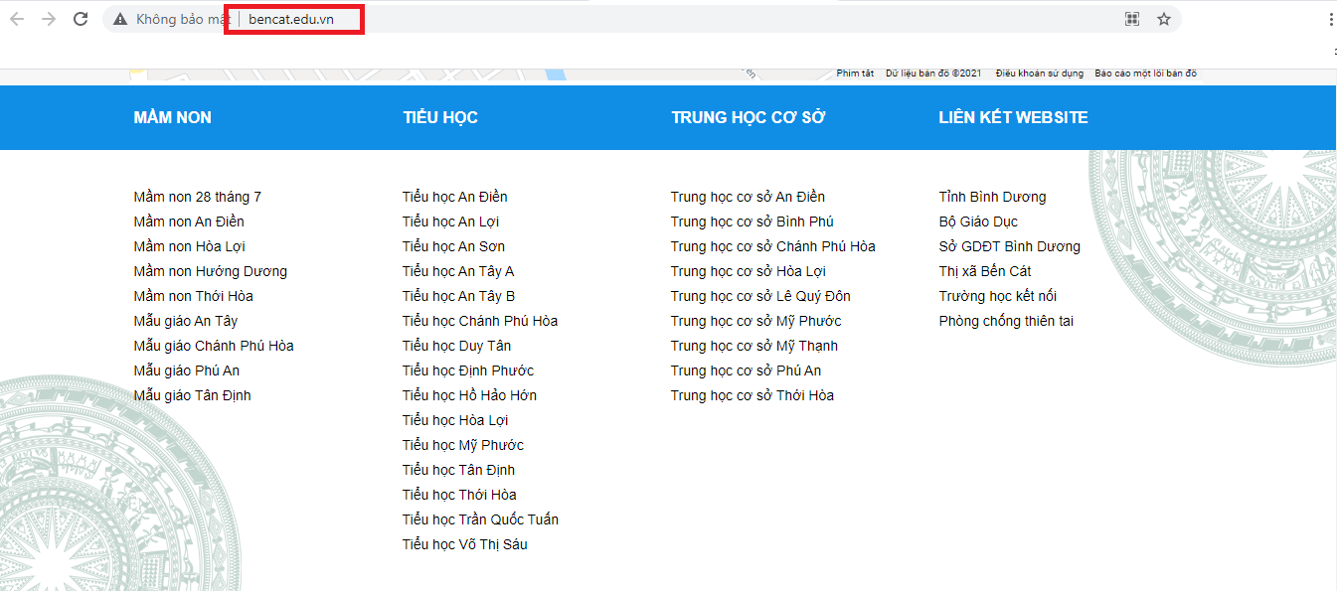Click the LIÊN KẾT WEBSITE heading

coord(1014,117)
